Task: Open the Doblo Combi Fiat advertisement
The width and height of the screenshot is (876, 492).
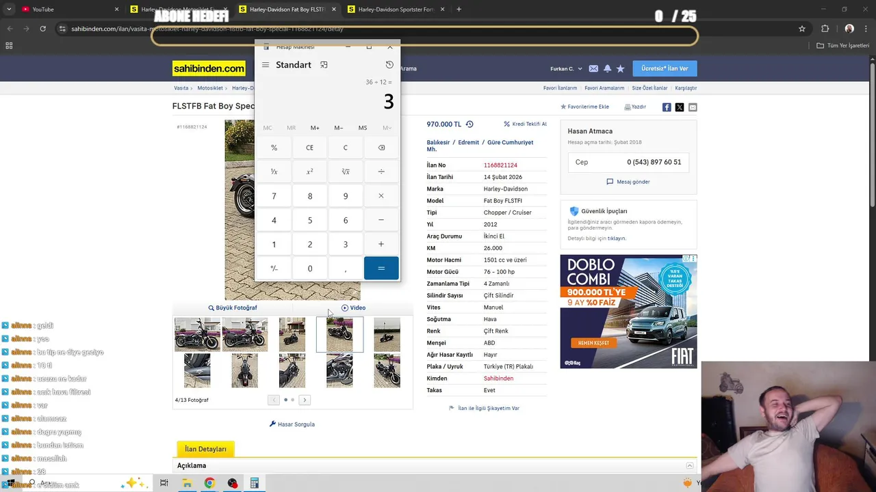Action: pyautogui.click(x=628, y=312)
